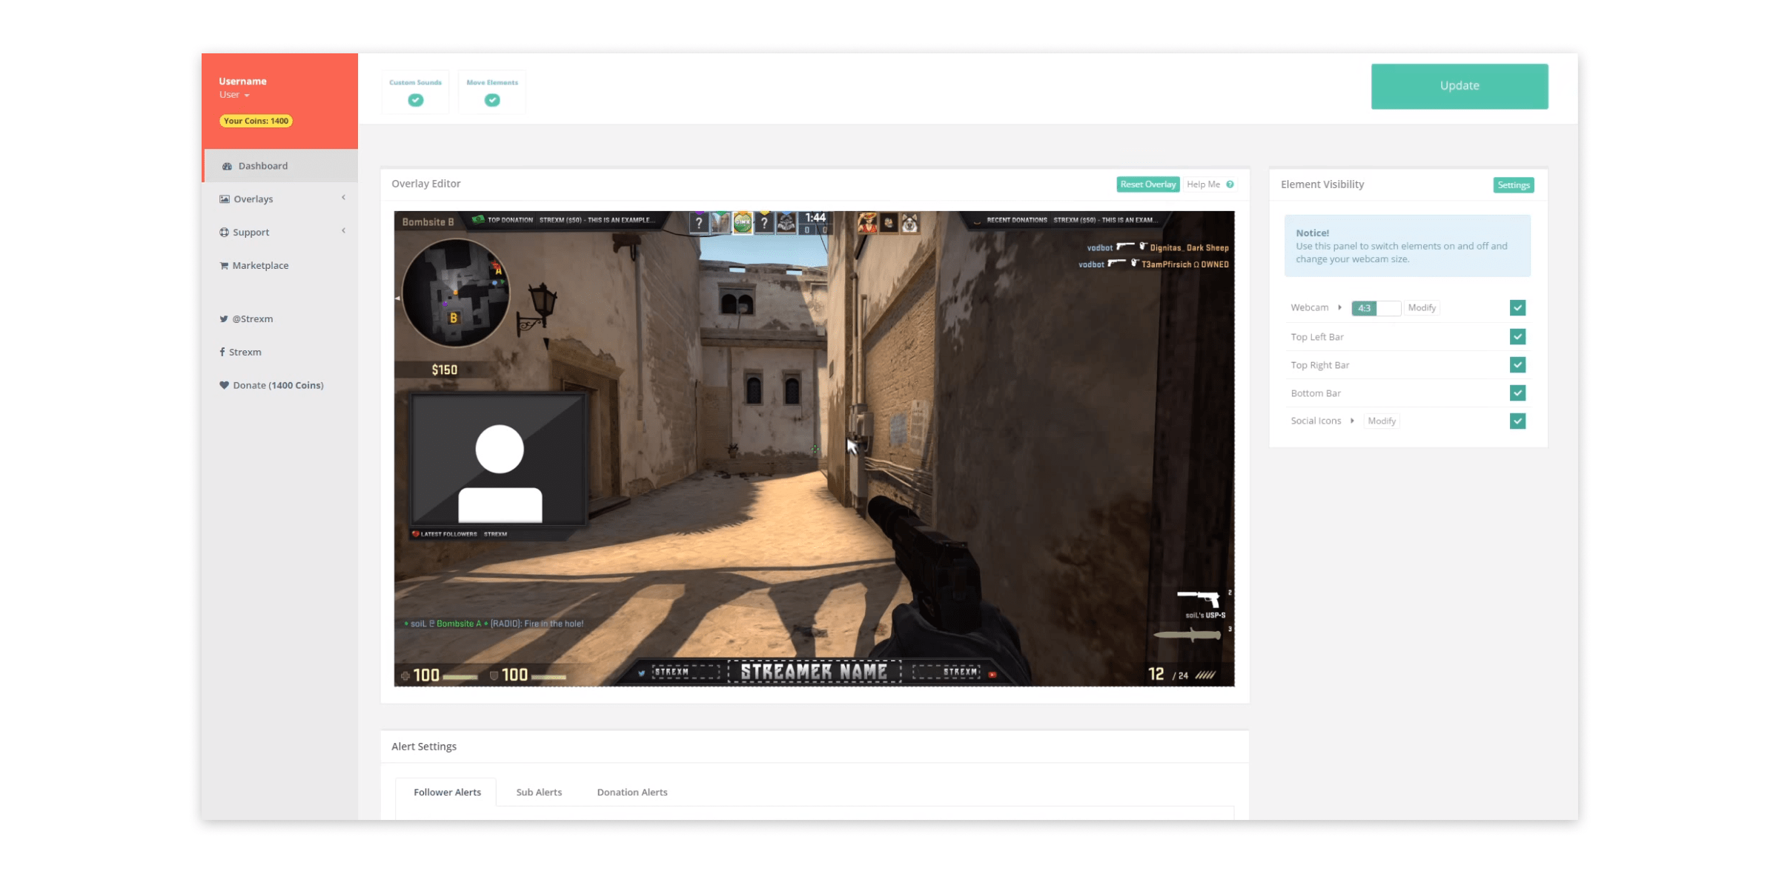Click the $150 money display in overlay

(x=444, y=370)
